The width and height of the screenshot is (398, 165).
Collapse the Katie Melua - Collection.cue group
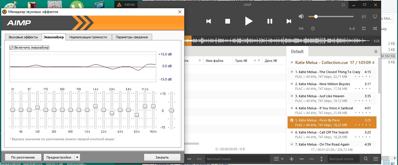373,62
